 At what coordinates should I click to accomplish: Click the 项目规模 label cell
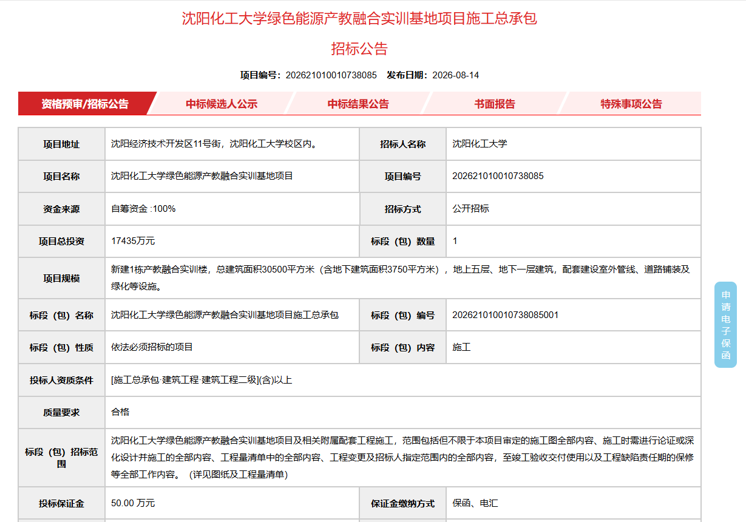click(61, 279)
